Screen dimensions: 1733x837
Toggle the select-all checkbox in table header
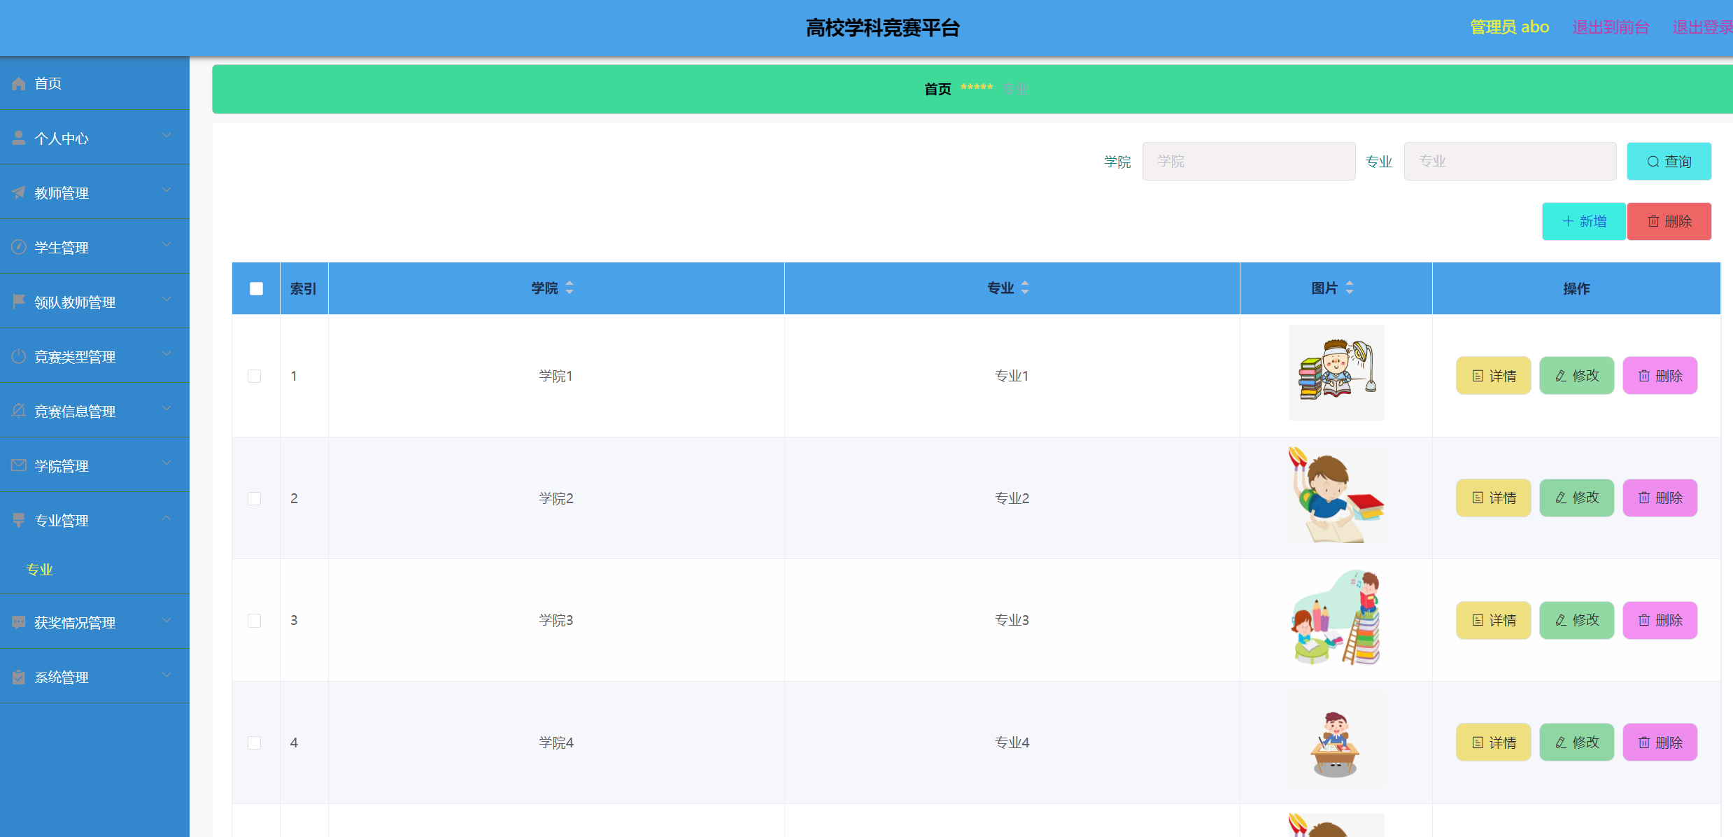pyautogui.click(x=256, y=288)
